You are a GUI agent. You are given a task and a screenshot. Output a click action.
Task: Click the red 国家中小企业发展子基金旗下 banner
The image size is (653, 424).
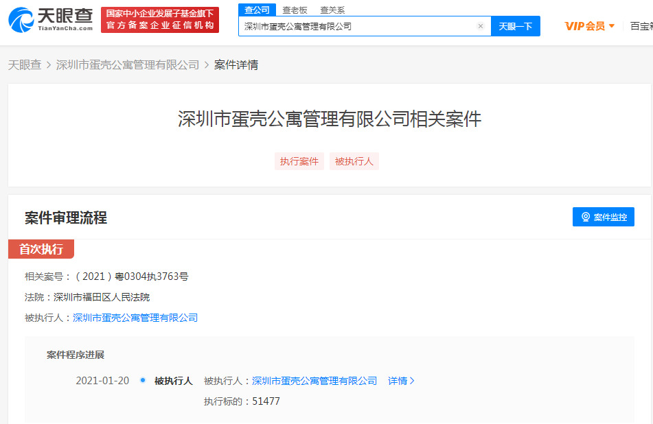pos(160,20)
